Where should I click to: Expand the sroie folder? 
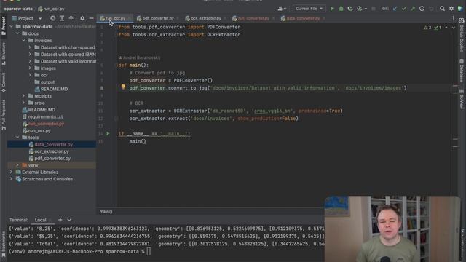click(x=24, y=103)
